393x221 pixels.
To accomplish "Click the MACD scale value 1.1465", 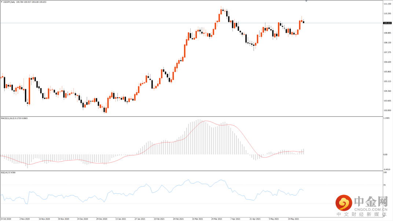I will click(x=386, y=118).
